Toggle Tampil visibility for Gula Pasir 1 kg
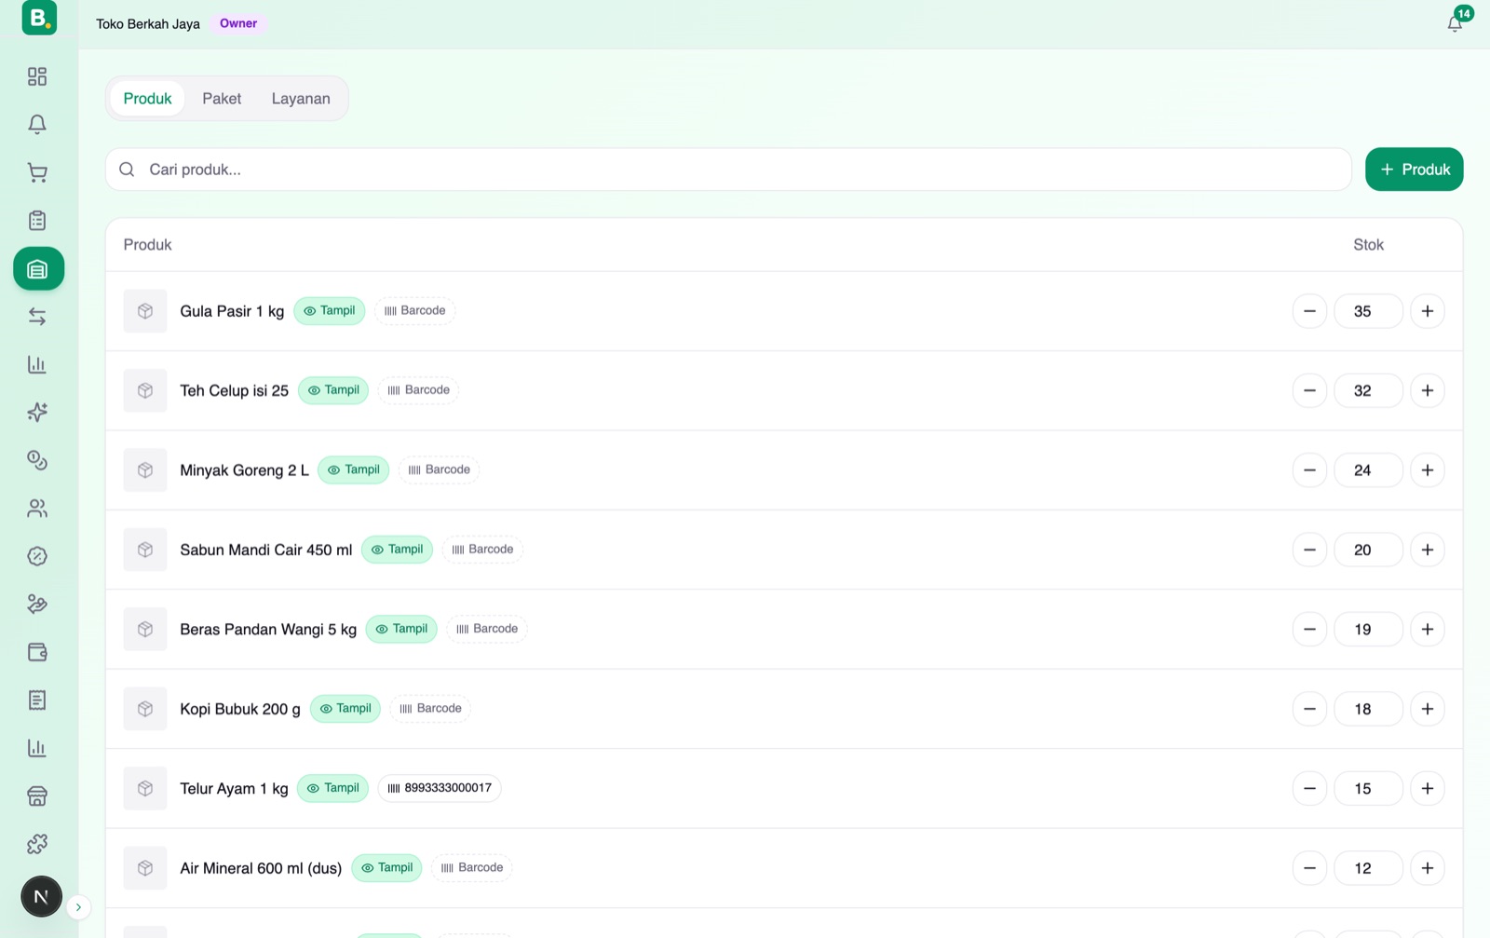Viewport: 1490px width, 938px height. point(330,311)
